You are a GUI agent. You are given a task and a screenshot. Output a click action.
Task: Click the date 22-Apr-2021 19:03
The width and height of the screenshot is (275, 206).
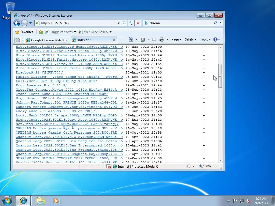click(x=144, y=72)
